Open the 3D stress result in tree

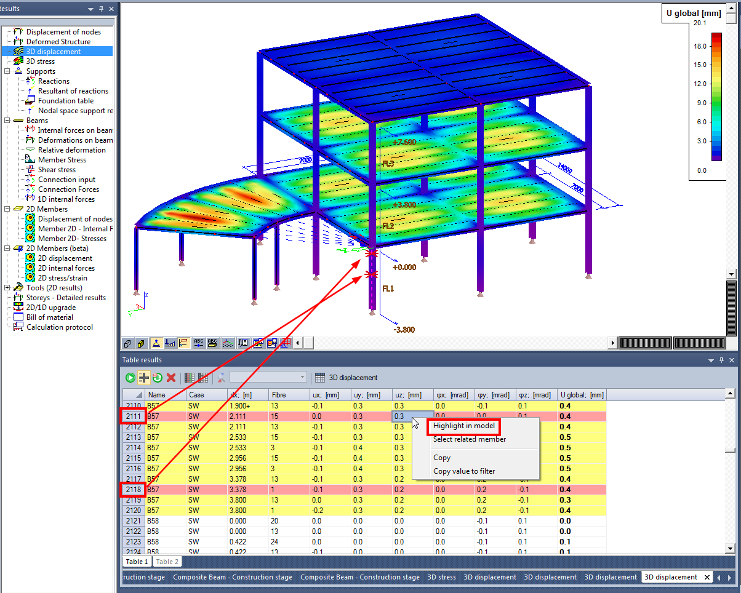click(x=40, y=62)
